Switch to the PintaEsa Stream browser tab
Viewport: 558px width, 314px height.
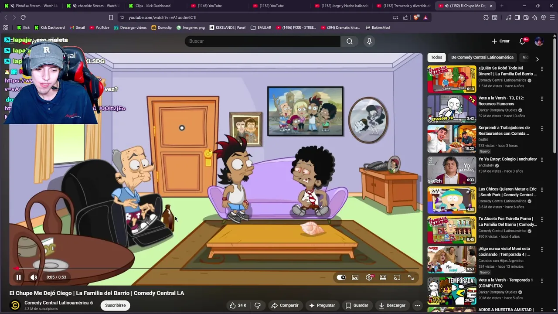(x=31, y=6)
